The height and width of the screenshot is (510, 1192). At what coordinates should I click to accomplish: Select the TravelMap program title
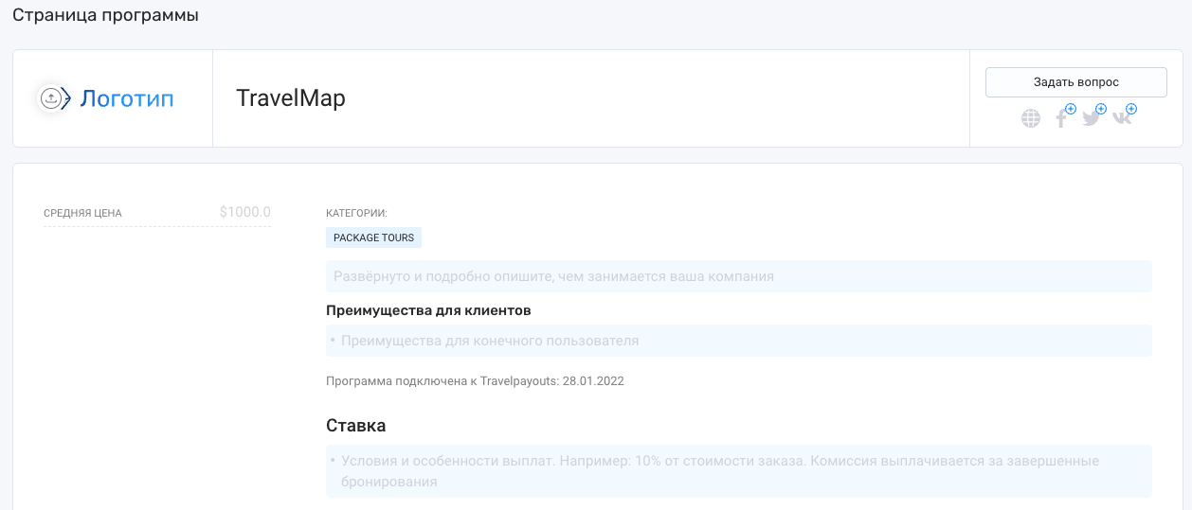pos(290,98)
